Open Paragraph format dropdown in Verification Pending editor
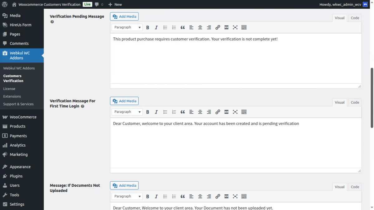374x210 pixels. pos(127,27)
